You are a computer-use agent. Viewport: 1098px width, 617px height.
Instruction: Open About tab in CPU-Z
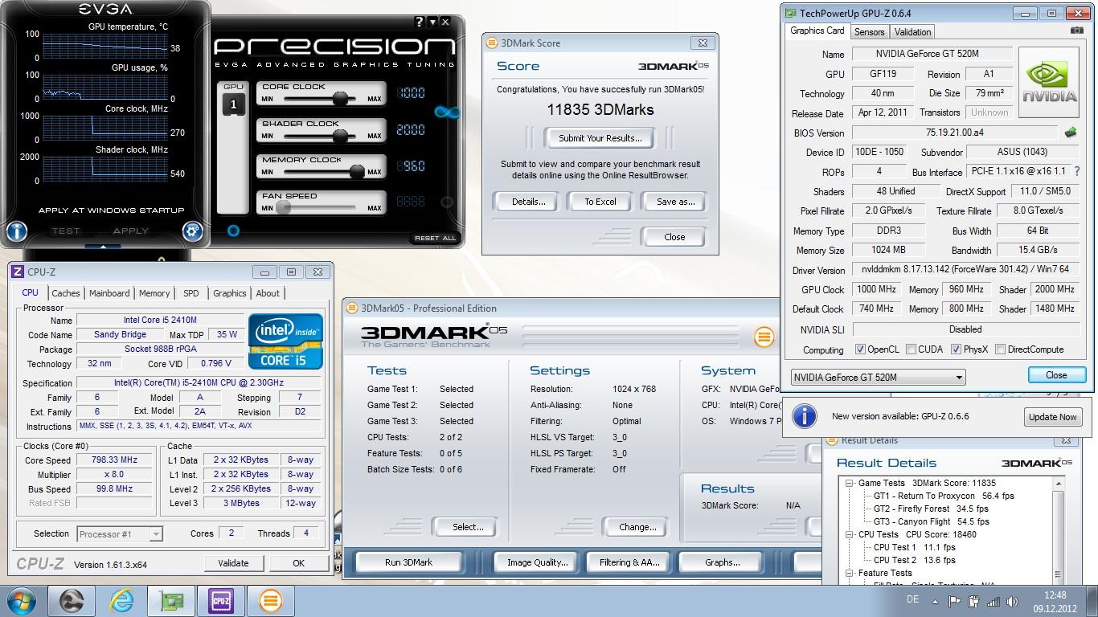pos(268,293)
